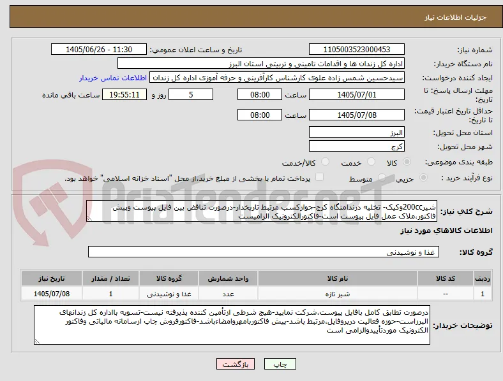Click the announcement date field 1405/06/26 - 11:30
Screen dimensions: 503x381
99,49
